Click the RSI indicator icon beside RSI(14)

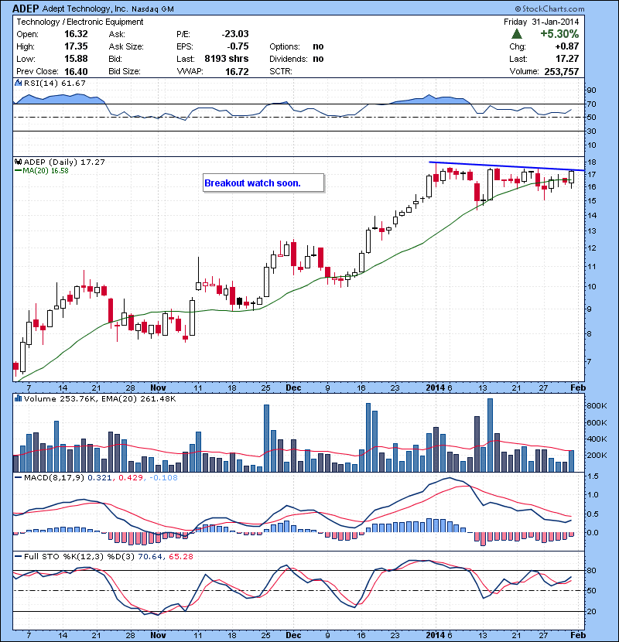(18, 83)
